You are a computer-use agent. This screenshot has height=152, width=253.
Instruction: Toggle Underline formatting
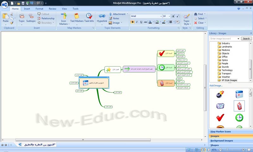141,22
